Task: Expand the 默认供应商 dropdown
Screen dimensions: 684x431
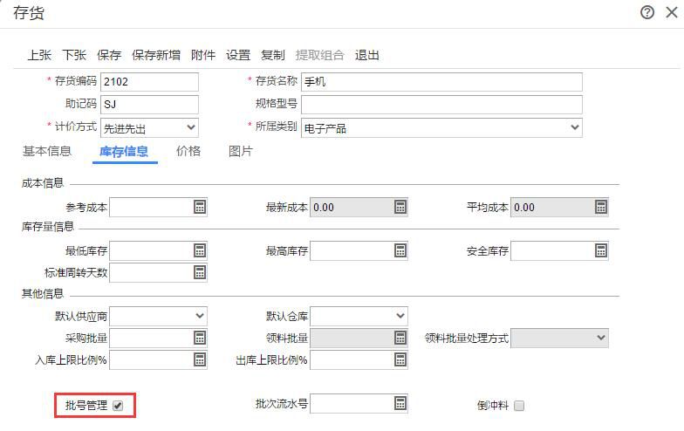Action: [199, 316]
